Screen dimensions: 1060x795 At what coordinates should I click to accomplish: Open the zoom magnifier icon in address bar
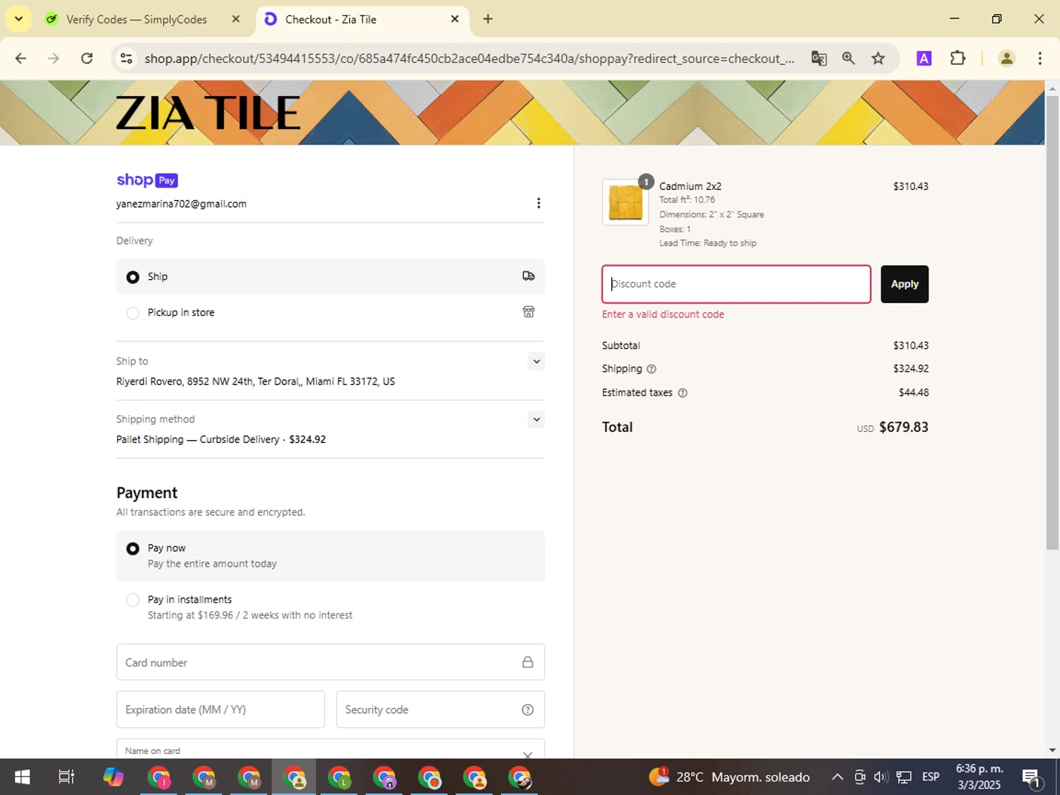click(849, 59)
